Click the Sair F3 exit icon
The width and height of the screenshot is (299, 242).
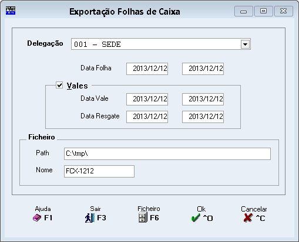coord(90,218)
